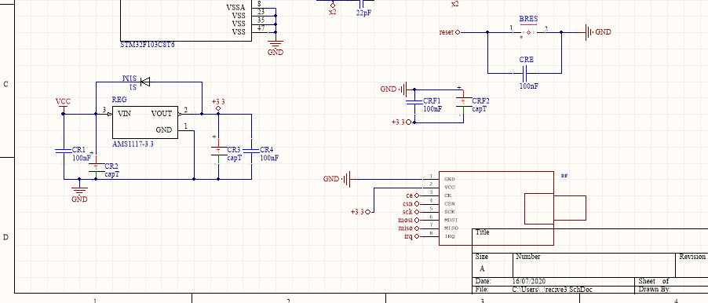Select the AMS1117-3.3 regulator body
This screenshot has height=303, width=708.
pyautogui.click(x=145, y=122)
